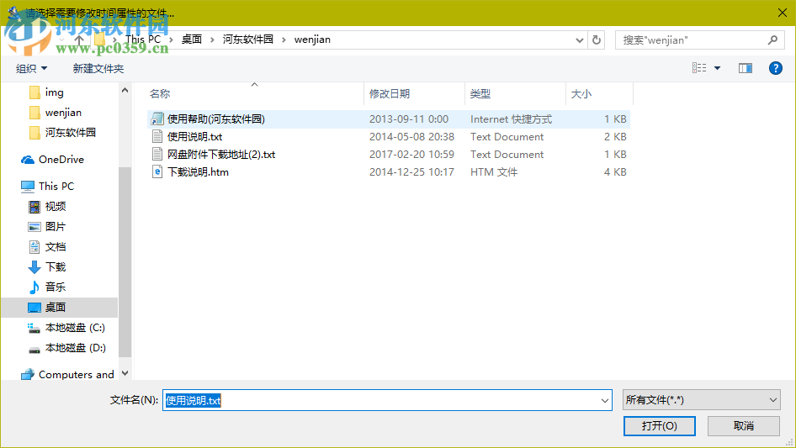Expand address bar history dropdown
The height and width of the screenshot is (448, 796).
(x=579, y=40)
